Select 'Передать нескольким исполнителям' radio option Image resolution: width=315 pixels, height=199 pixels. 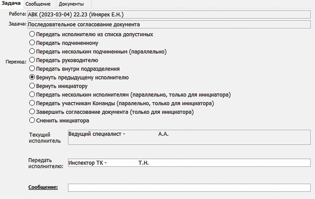tap(32, 95)
